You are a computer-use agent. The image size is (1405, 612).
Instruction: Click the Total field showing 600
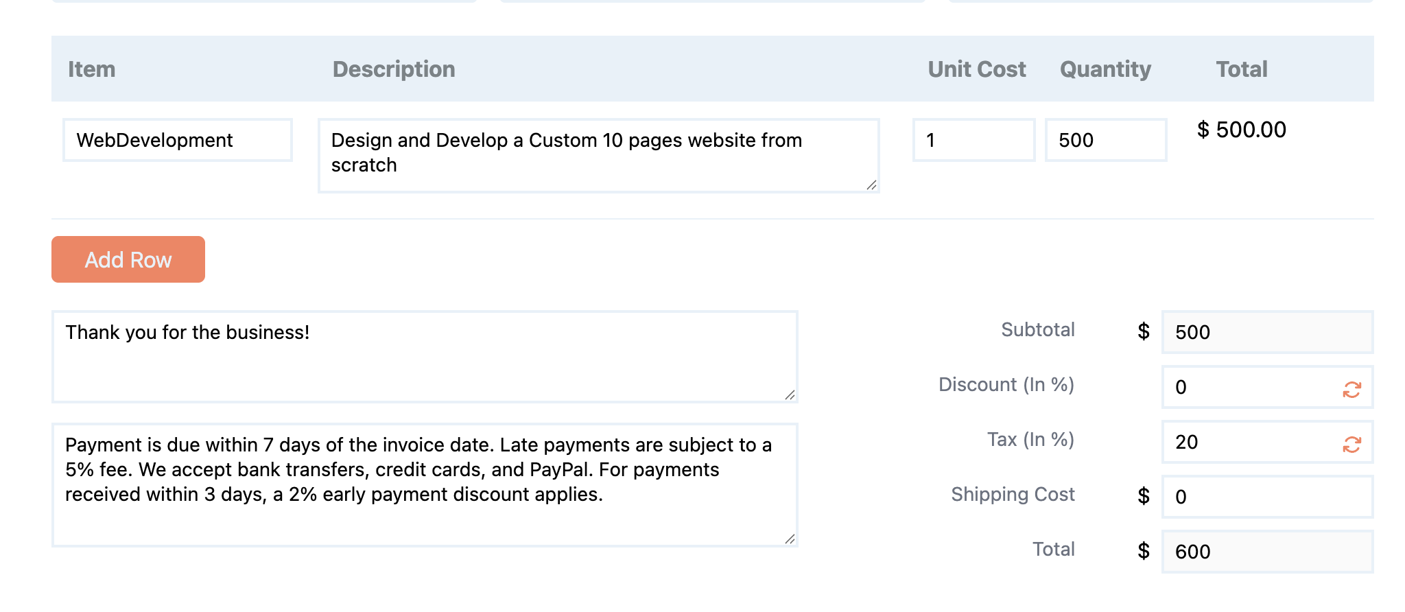point(1266,552)
